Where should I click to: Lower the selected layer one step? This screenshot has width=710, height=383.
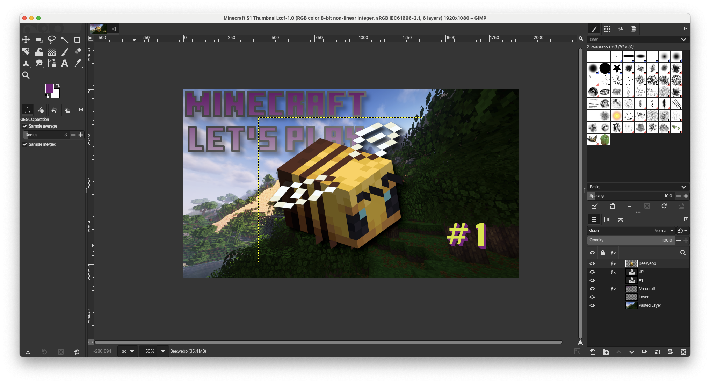tap(632, 352)
